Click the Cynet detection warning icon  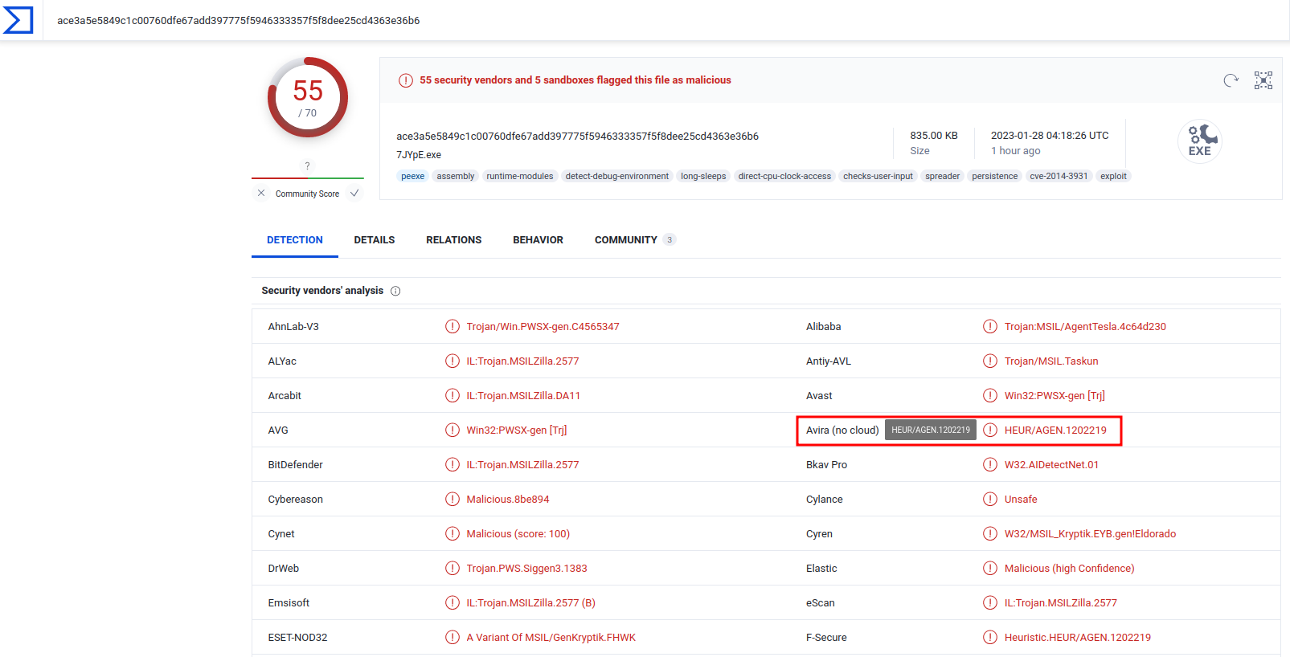[x=453, y=533]
